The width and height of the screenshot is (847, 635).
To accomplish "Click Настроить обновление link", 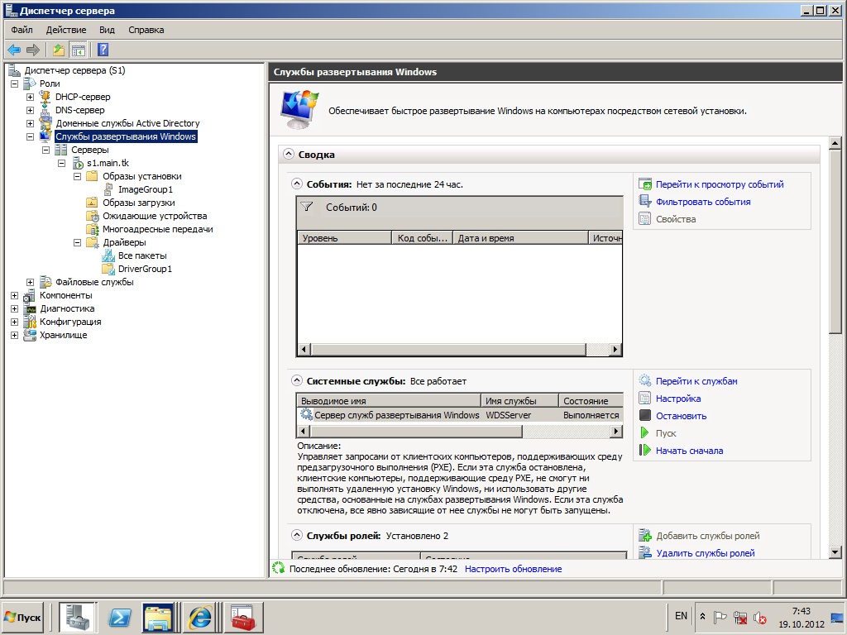I will [x=513, y=569].
